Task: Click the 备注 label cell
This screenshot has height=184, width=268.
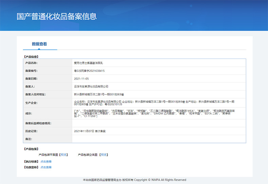Action: click(x=48, y=139)
